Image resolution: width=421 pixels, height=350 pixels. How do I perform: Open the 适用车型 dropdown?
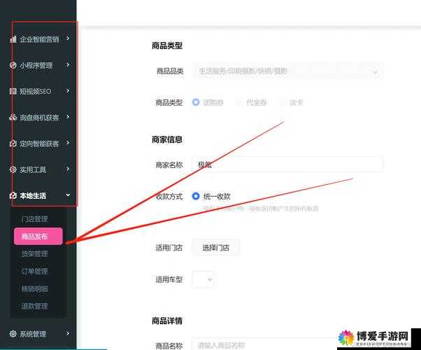[x=203, y=279]
